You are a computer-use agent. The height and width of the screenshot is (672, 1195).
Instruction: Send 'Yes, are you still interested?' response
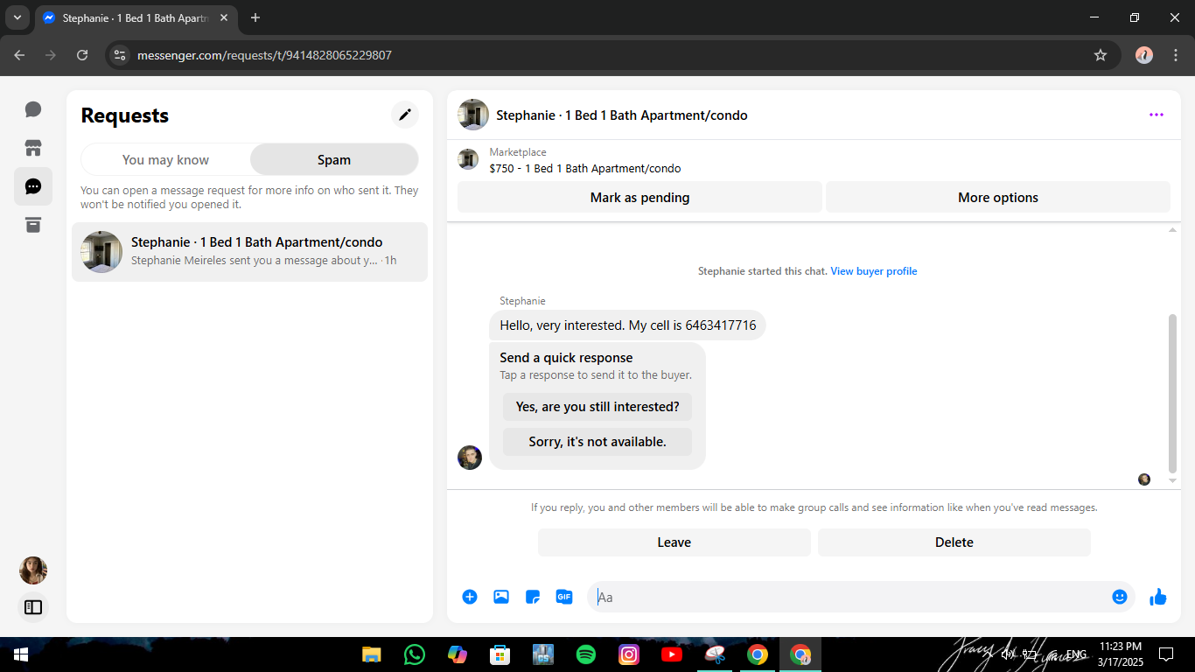(597, 407)
